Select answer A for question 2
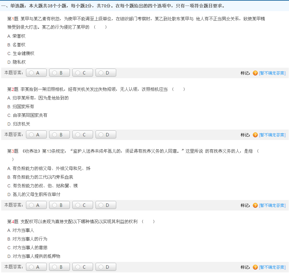Viewport: 289px width, 273px height. coord(36,135)
